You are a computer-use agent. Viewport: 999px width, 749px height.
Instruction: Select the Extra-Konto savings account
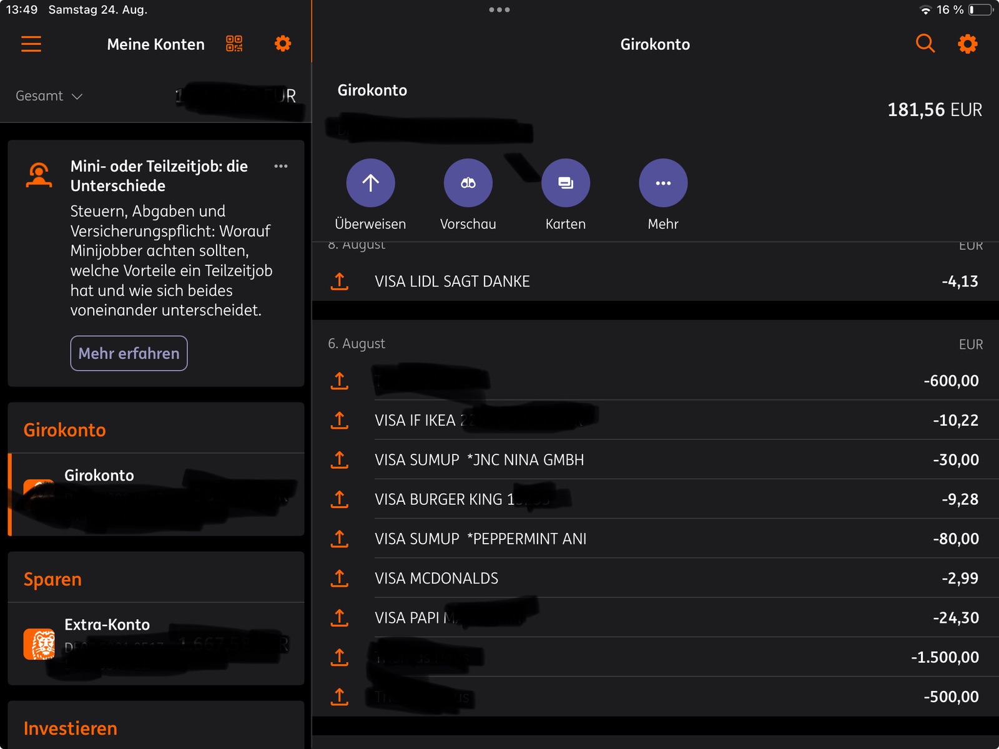(156, 643)
